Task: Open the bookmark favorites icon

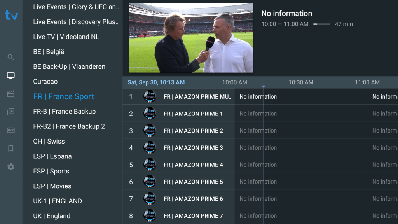Action: pos(11,149)
